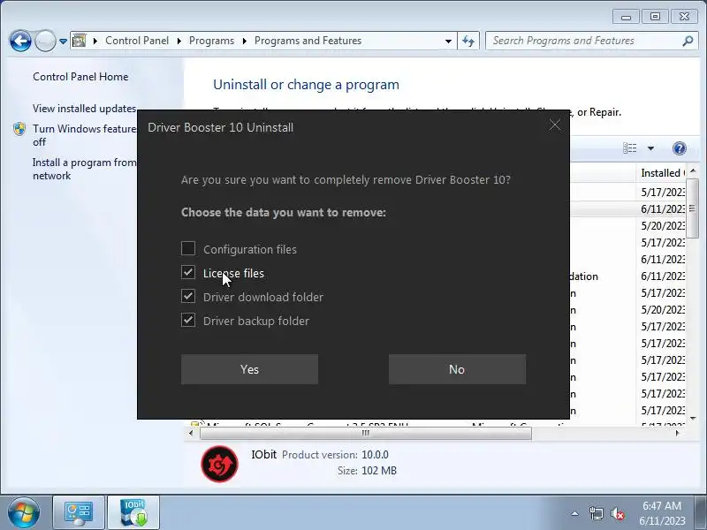Refresh the Programs and Features view
The image size is (707, 530).
click(x=468, y=41)
